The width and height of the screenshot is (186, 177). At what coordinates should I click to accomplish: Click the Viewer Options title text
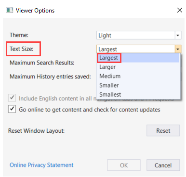click(x=35, y=11)
